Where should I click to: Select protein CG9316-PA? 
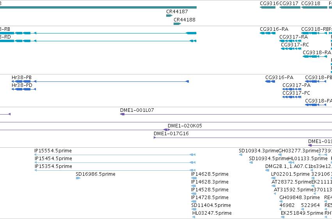pos(270,81)
